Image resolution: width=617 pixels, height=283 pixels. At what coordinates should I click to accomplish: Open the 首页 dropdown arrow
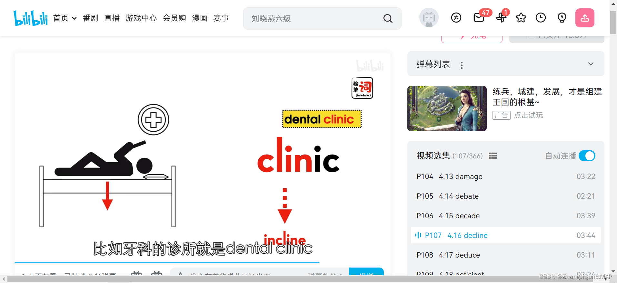74,18
